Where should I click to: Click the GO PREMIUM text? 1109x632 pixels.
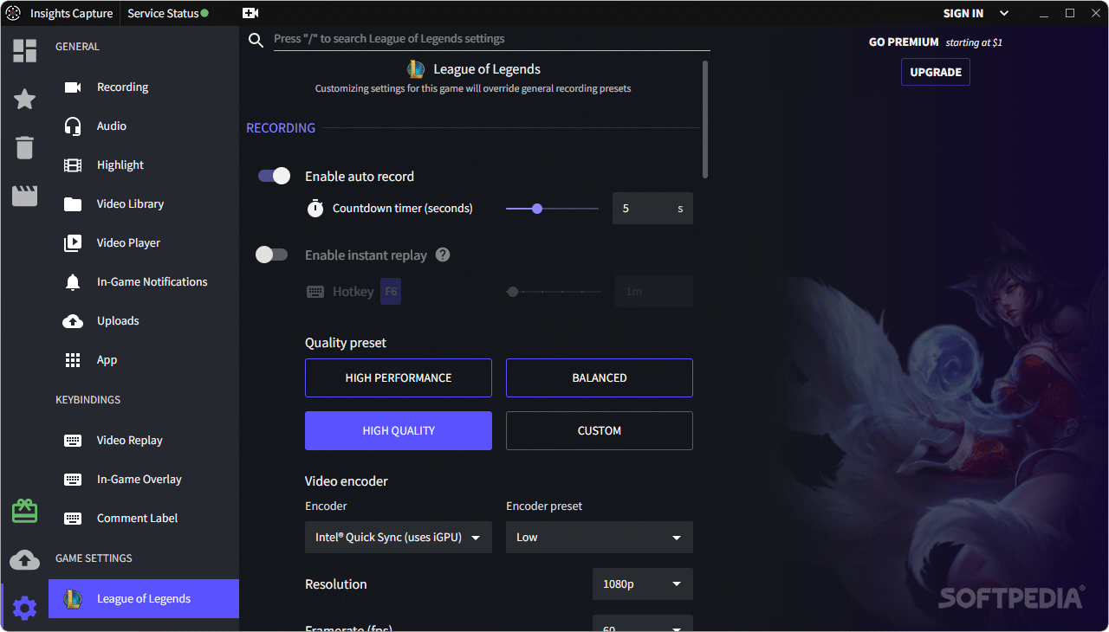[904, 42]
